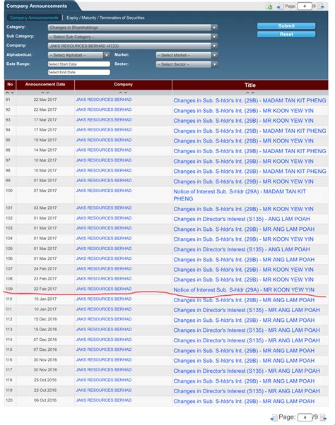
Task: Go to previous page using top arrow icon
Action: pos(280,6)
